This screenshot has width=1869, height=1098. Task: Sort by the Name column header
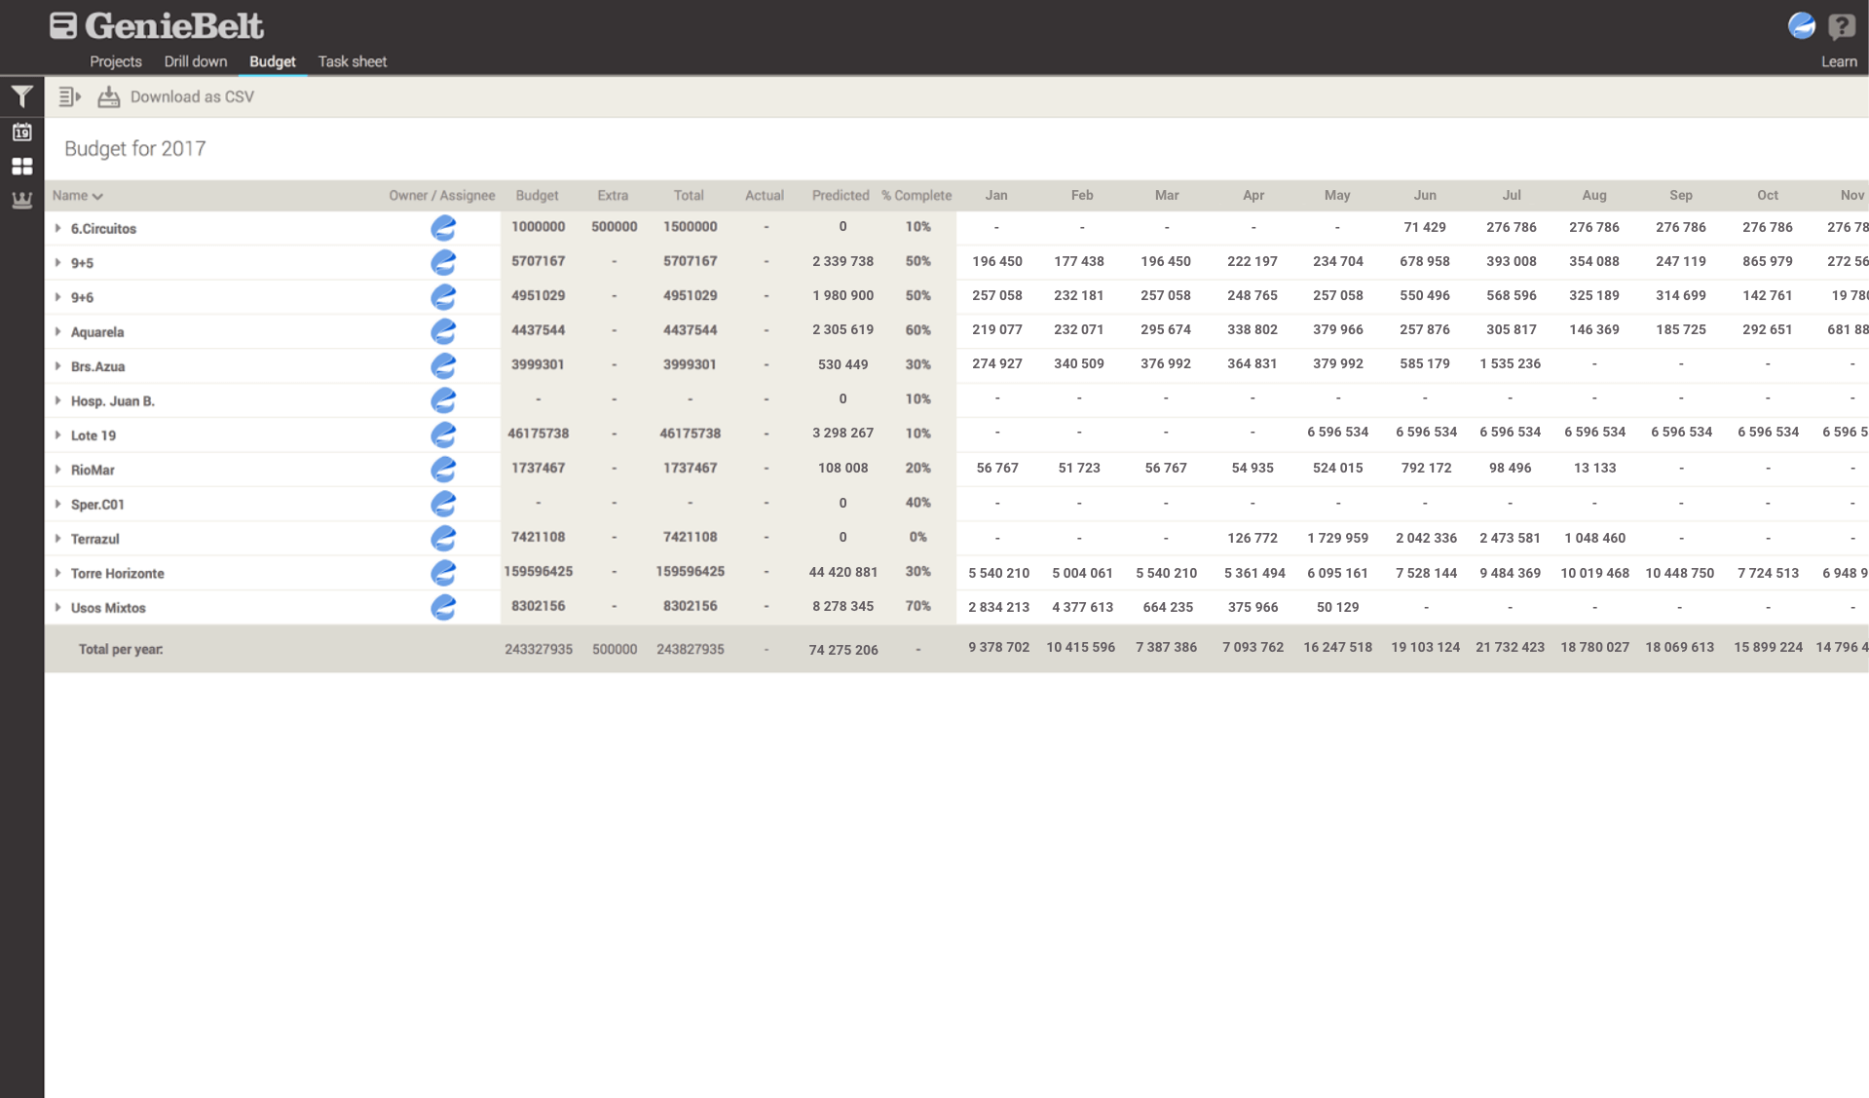coord(77,195)
